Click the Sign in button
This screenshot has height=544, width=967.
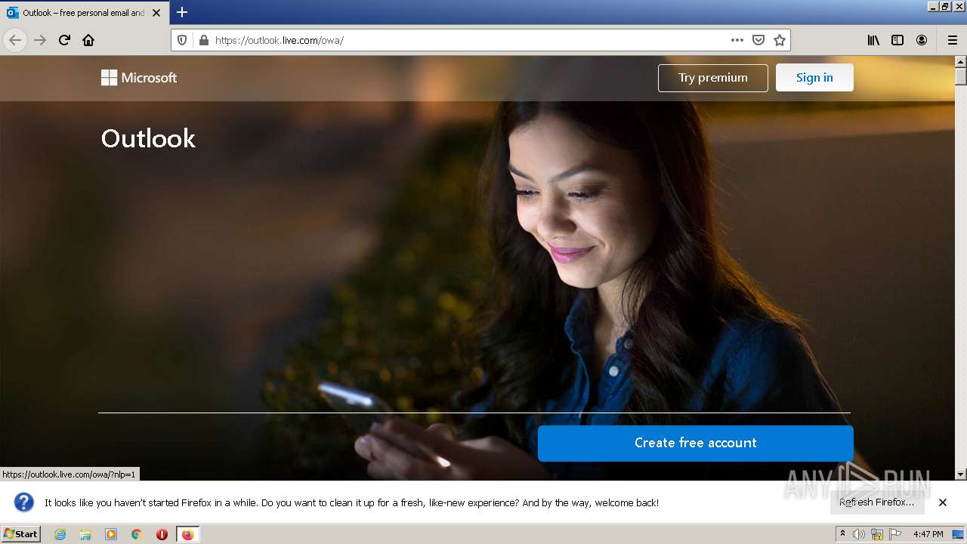coord(814,78)
